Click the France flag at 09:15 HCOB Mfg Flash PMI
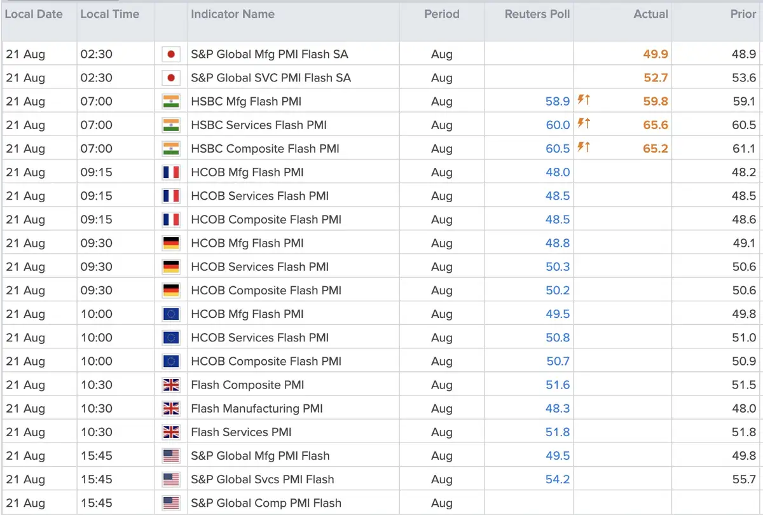This screenshot has height=515, width=763. pyautogui.click(x=171, y=172)
